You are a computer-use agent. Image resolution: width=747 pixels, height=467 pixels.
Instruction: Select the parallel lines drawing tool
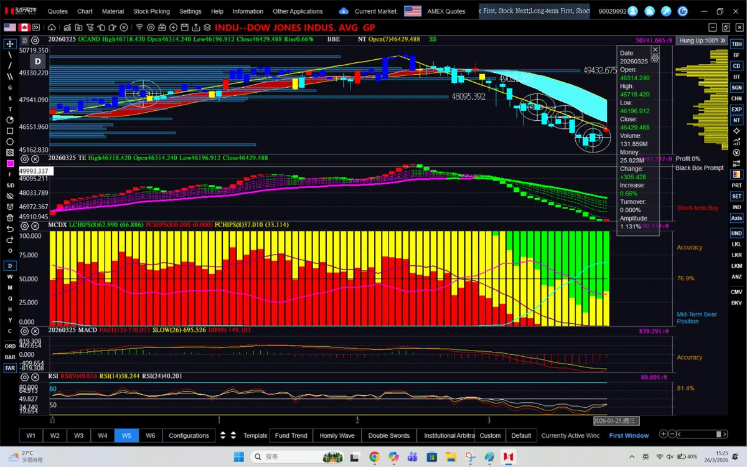coord(10,77)
